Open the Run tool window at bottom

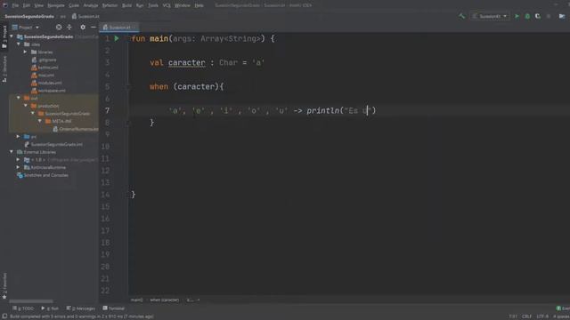click(50, 308)
